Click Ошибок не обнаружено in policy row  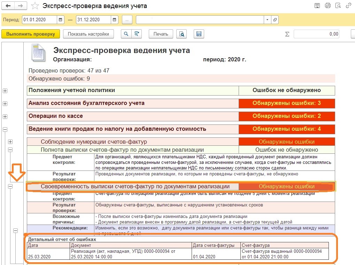[287, 90]
